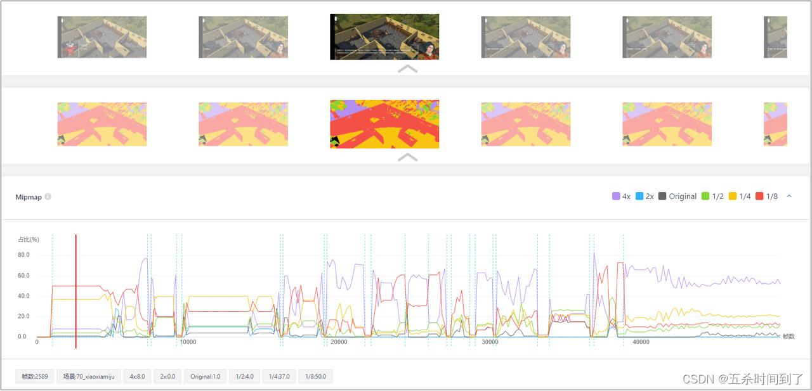
Task: Click the 40000 label on the frame axis
Action: [641, 342]
